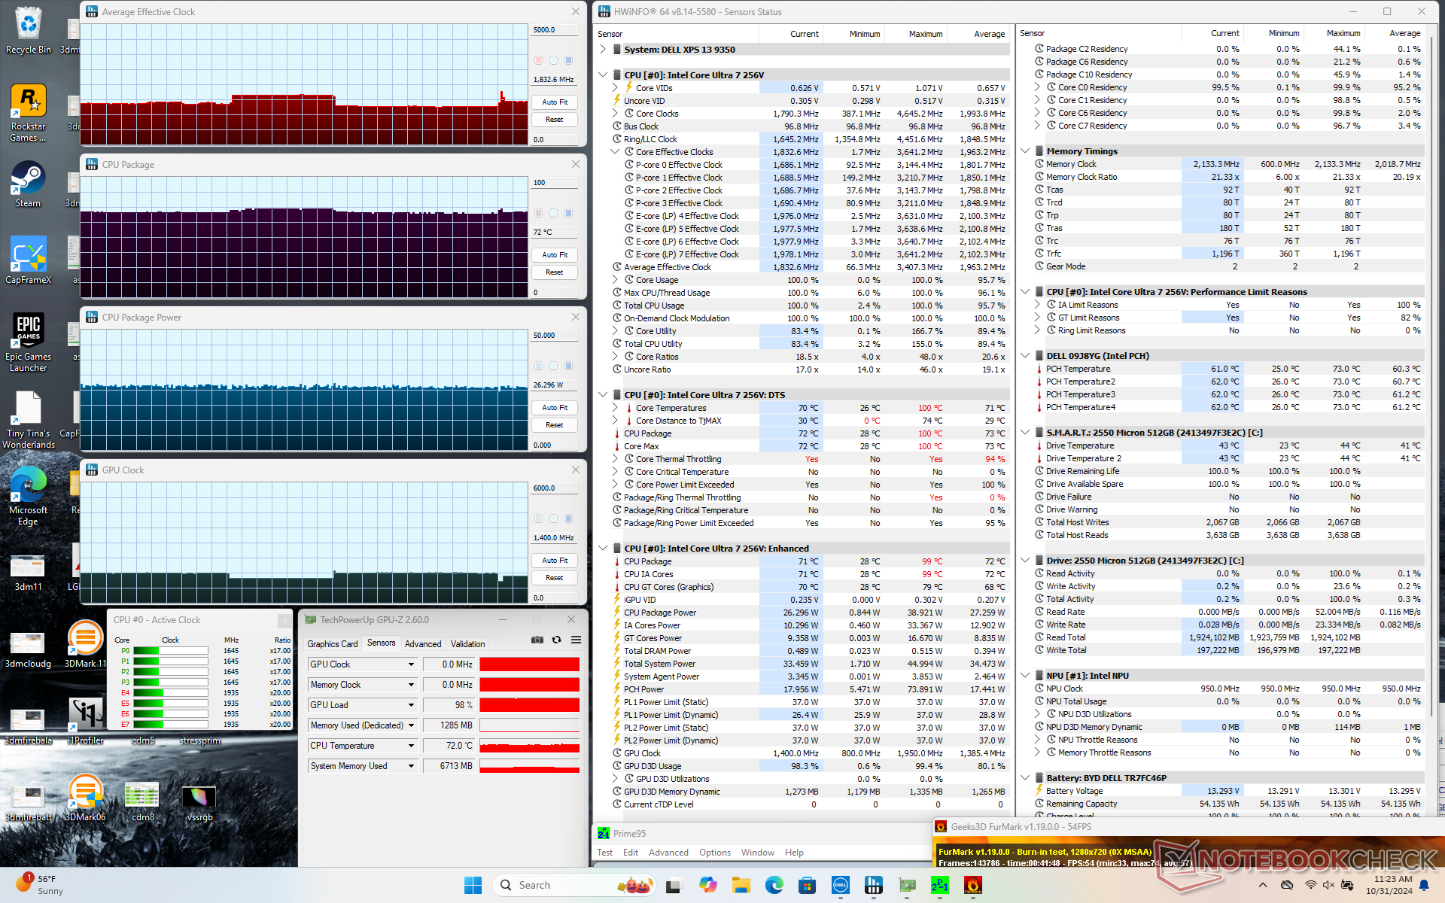
Task: Open the Window menu in Prime95
Action: point(757,853)
